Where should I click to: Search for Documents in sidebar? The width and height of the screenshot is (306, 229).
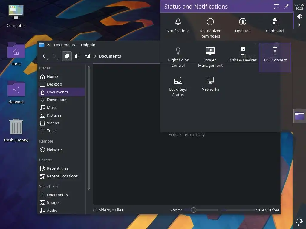point(62,195)
